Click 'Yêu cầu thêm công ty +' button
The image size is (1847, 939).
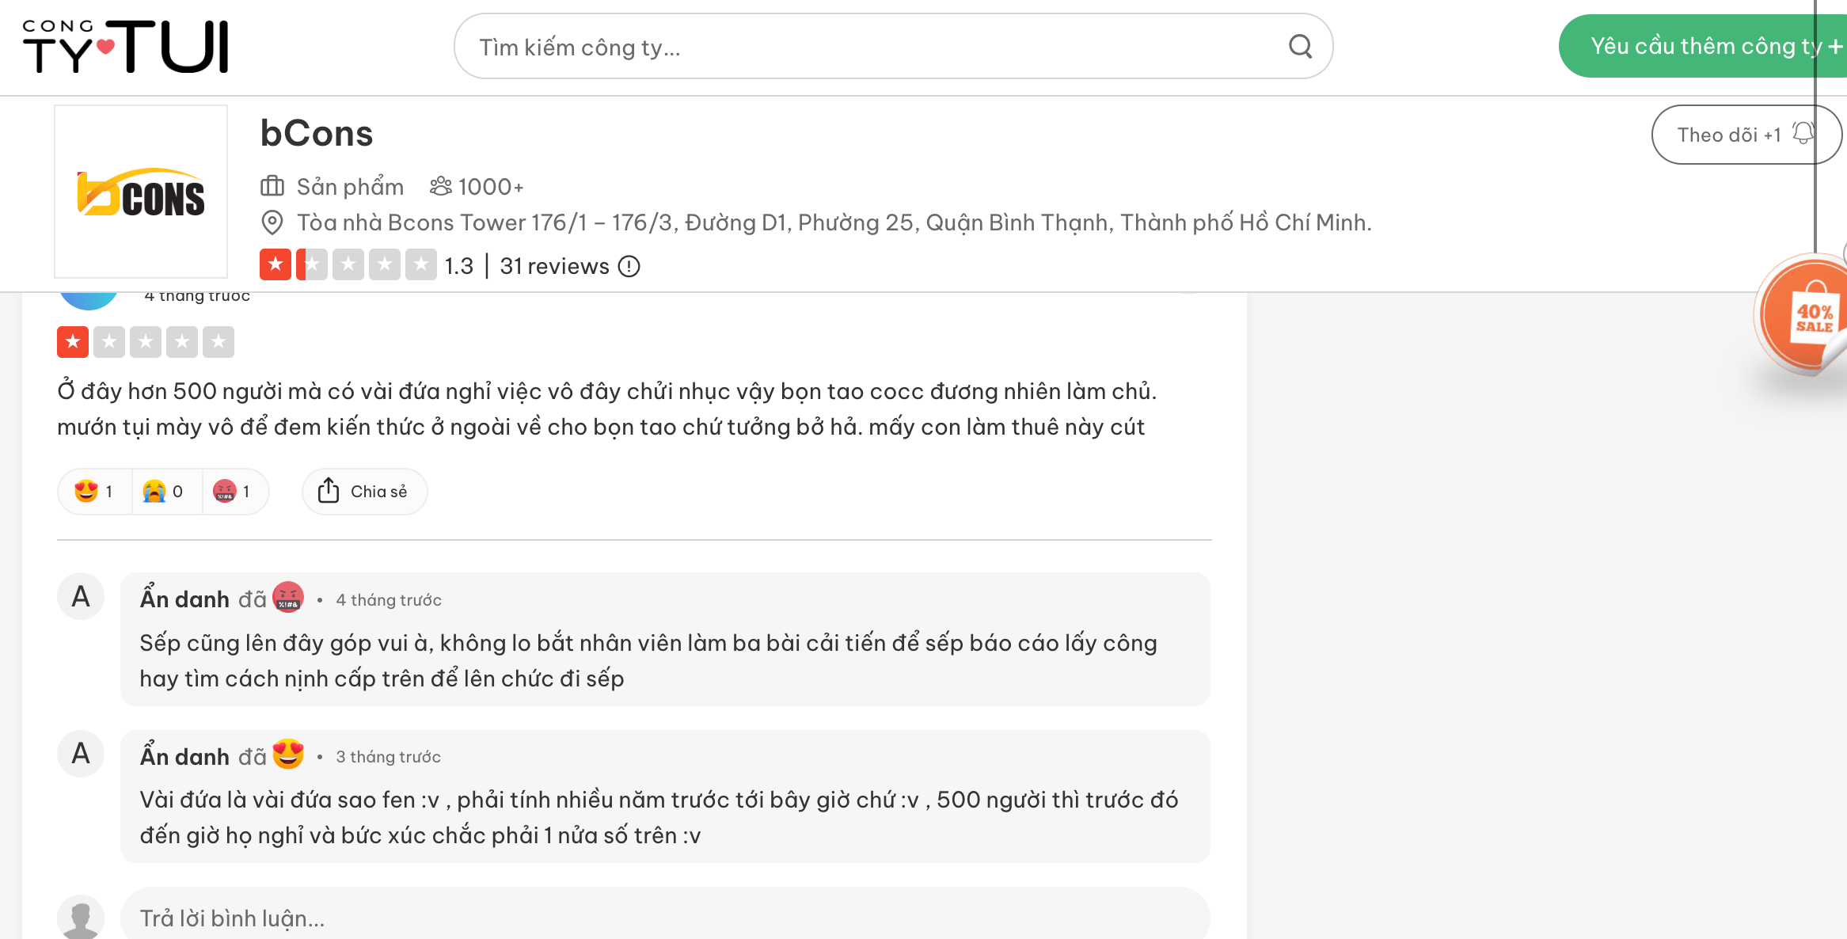1704,46
